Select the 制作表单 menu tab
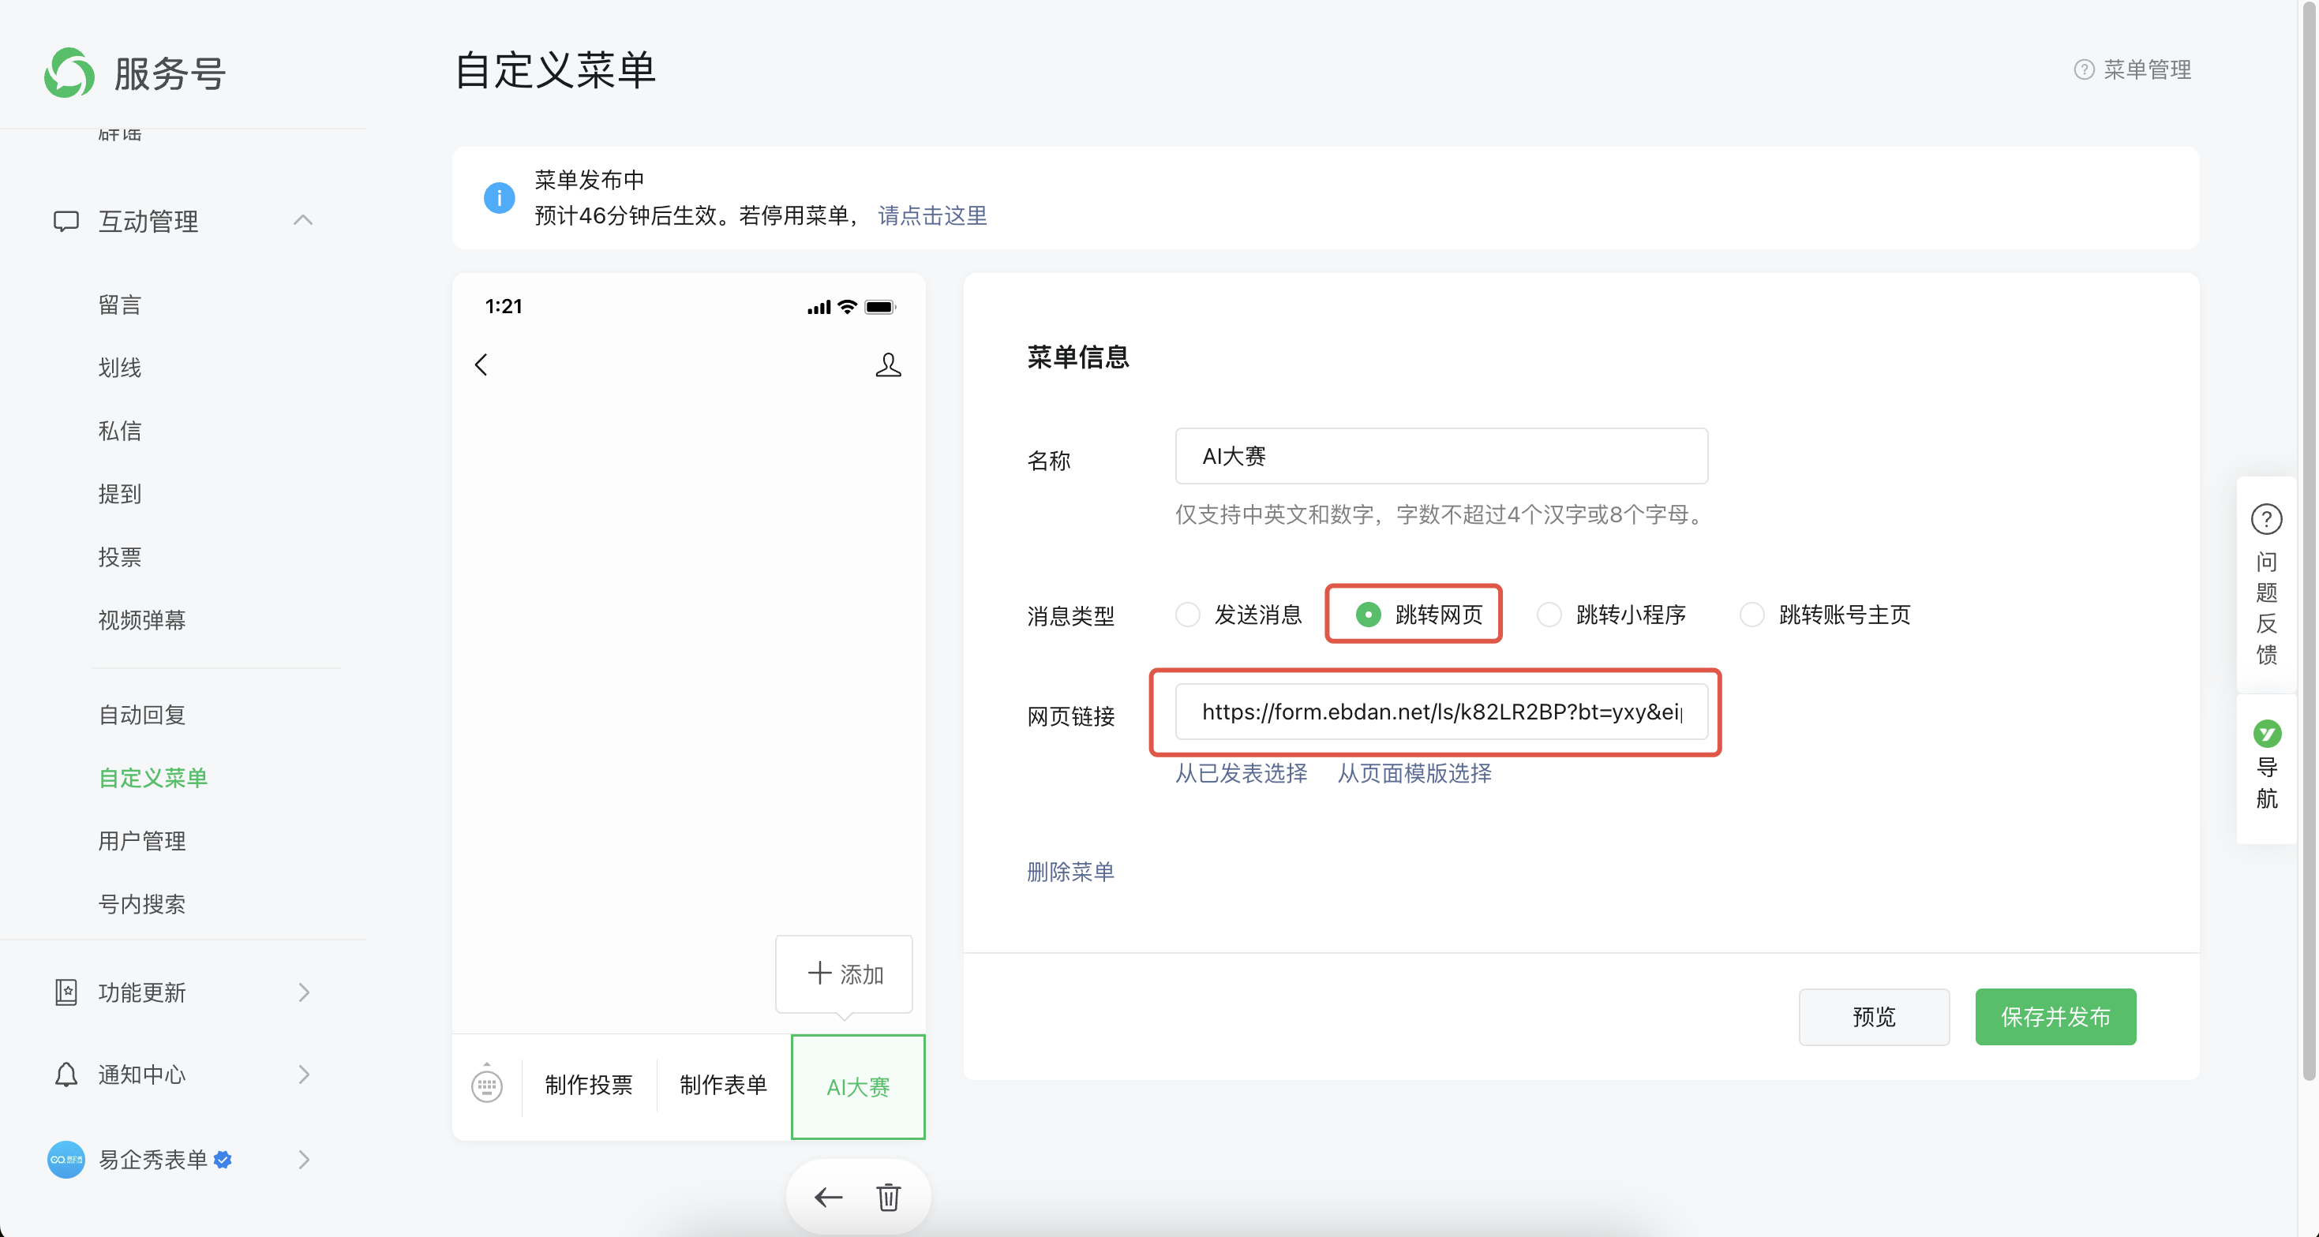 click(723, 1085)
